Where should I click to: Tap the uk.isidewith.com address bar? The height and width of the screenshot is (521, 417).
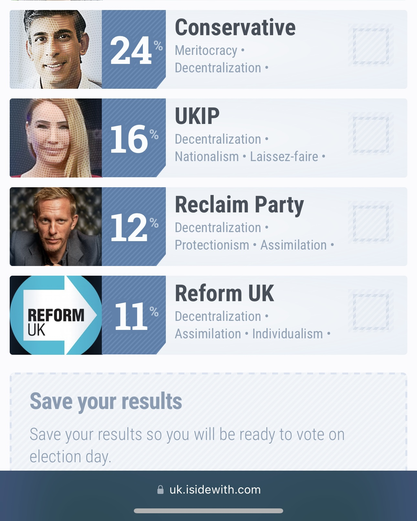tap(208, 490)
